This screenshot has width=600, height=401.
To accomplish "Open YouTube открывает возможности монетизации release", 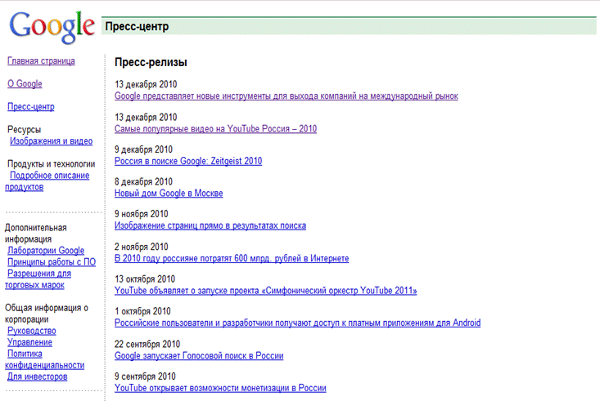I will (x=220, y=388).
